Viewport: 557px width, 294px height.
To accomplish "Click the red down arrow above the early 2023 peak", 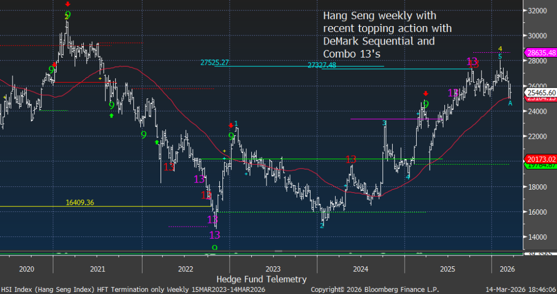I will pyautogui.click(x=230, y=125).
